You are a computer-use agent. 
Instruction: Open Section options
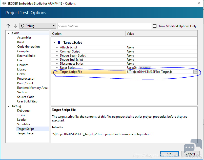pyautogui.click(x=22, y=92)
